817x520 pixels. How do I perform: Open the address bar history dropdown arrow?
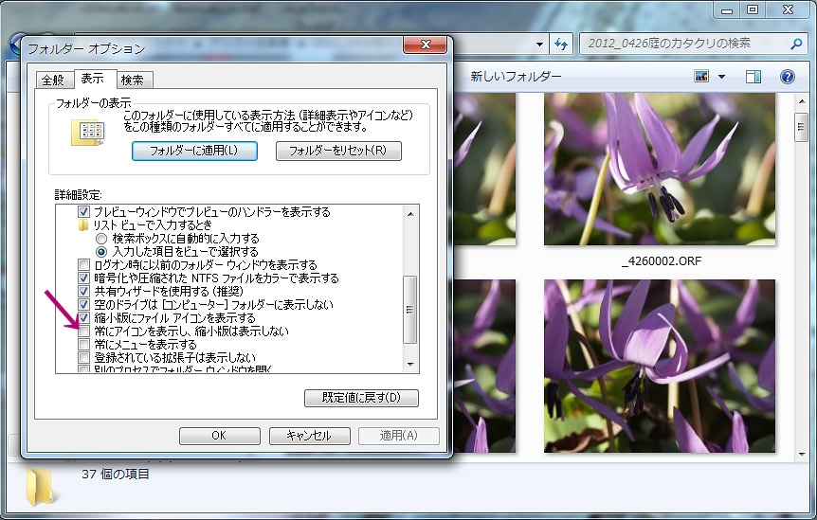point(540,44)
